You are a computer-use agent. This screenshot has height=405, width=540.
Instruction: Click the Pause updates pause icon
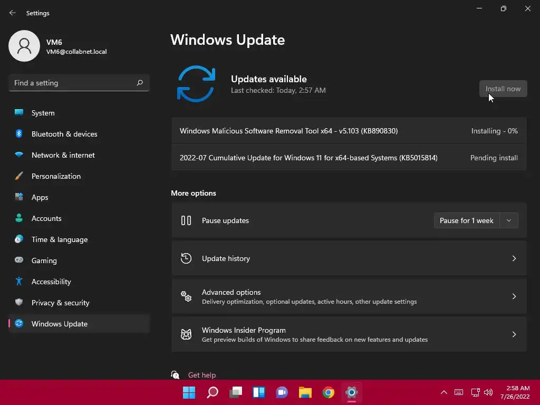click(186, 220)
